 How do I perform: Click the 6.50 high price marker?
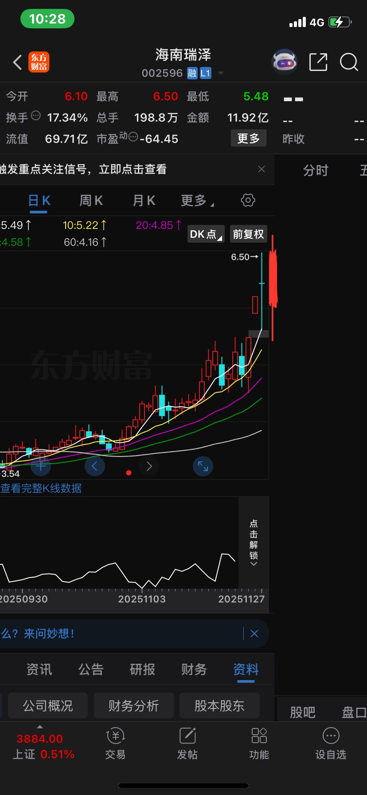[244, 257]
